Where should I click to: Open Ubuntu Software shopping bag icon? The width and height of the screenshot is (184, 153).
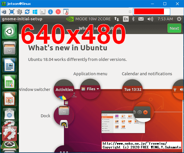tap(9, 115)
